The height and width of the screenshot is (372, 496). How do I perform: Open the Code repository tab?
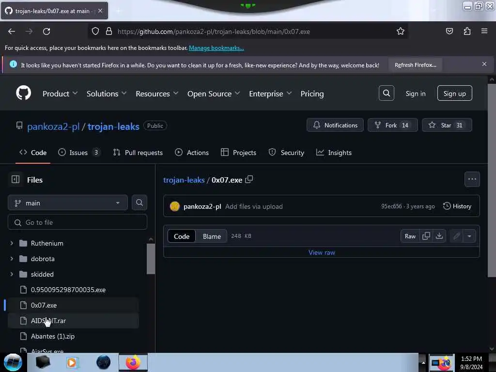tap(33, 153)
